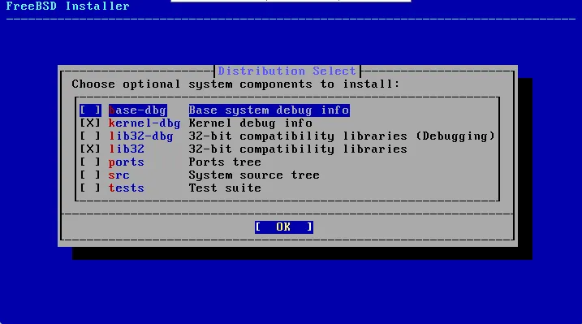Uncheck the lib32 checkbox

pyautogui.click(x=90, y=149)
